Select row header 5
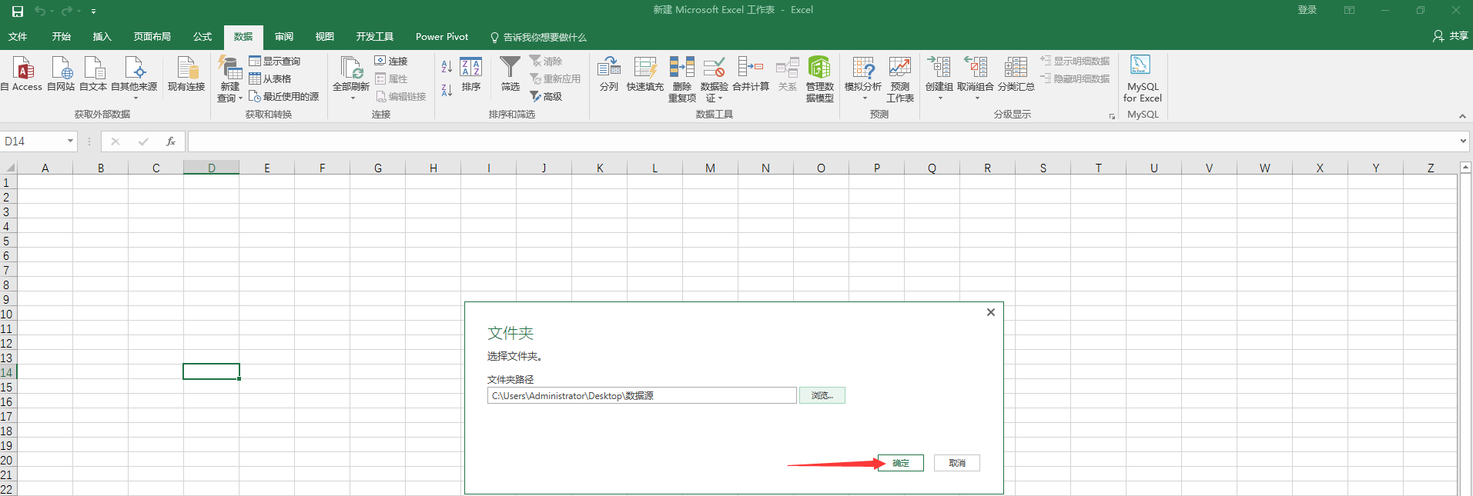 coord(7,241)
